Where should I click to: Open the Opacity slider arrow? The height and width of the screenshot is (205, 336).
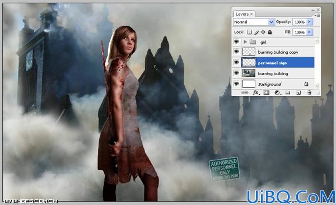(310, 22)
